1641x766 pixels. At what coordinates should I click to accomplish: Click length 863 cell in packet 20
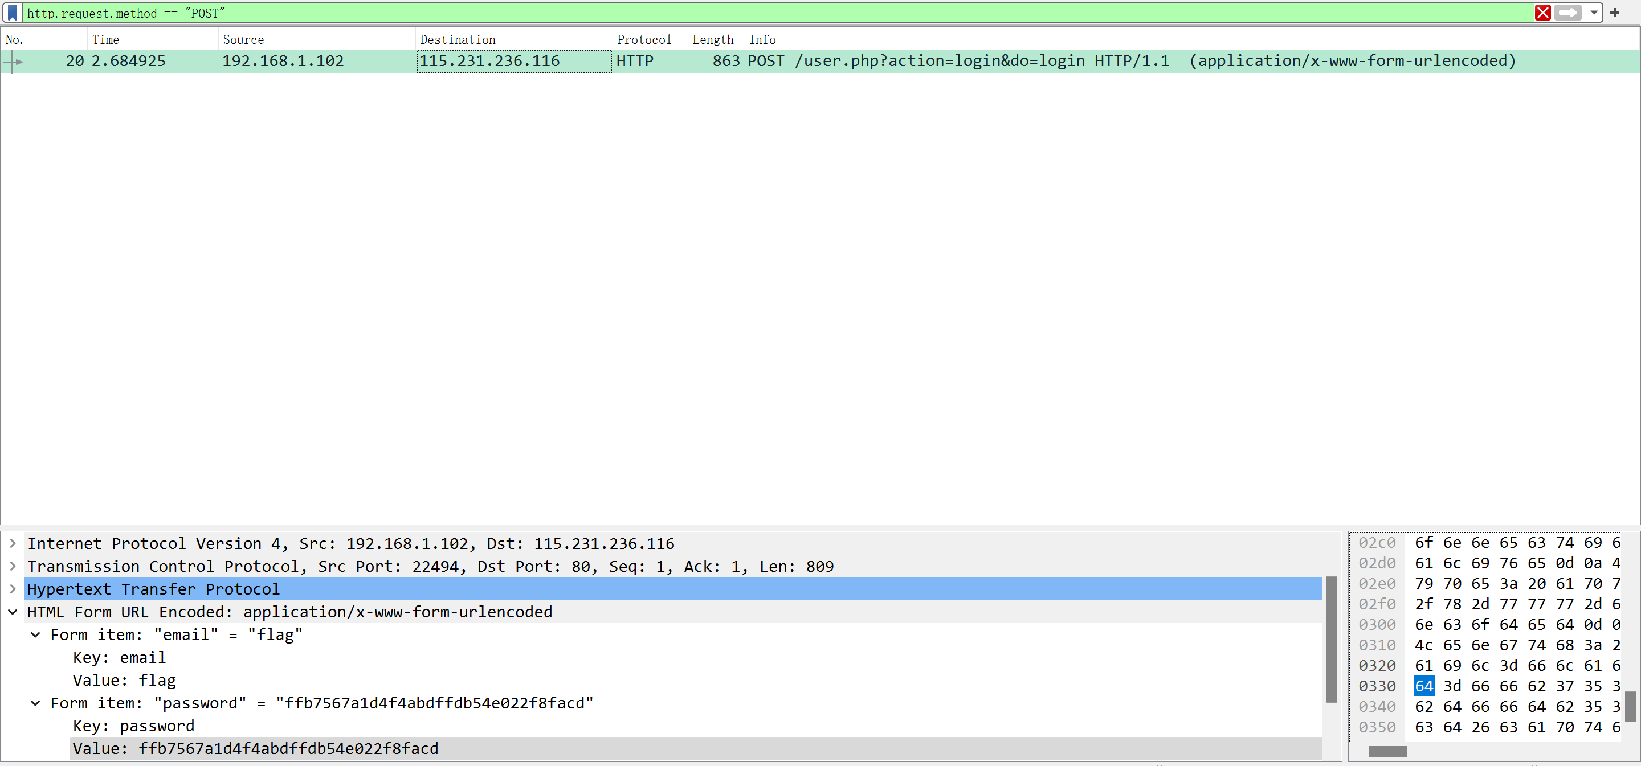tap(716, 61)
